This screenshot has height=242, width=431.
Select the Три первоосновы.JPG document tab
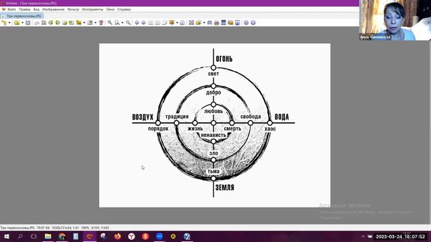(22, 16)
